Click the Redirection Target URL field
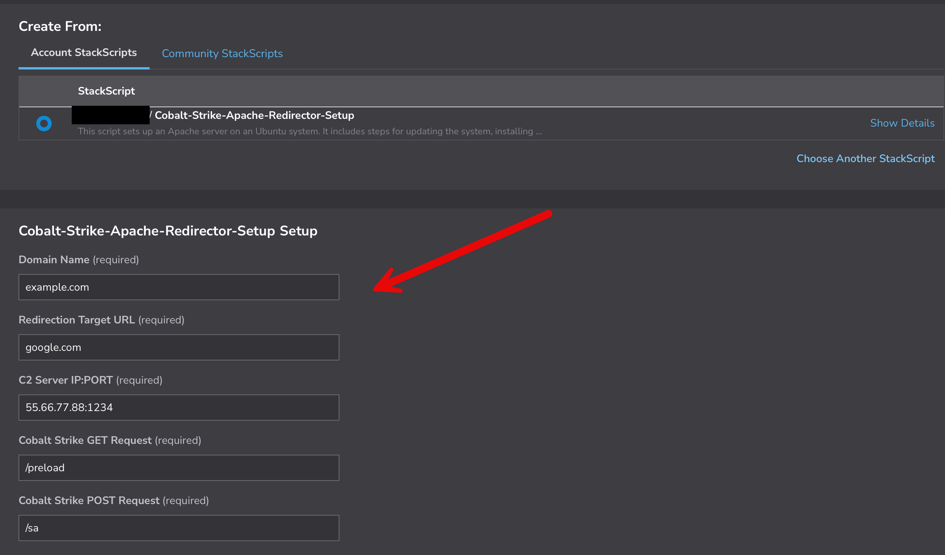945x555 pixels. point(179,347)
